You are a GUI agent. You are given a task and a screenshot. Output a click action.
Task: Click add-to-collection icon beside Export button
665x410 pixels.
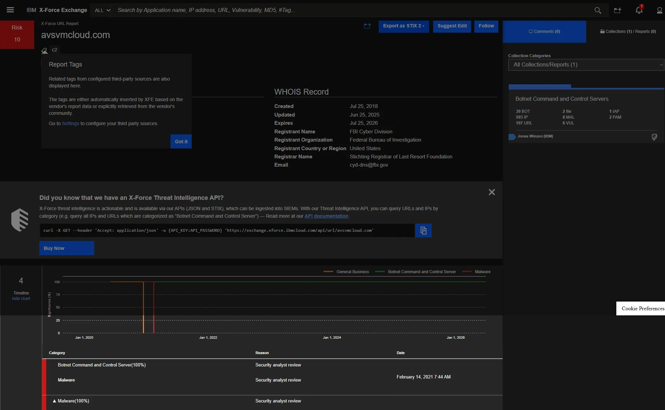[367, 26]
